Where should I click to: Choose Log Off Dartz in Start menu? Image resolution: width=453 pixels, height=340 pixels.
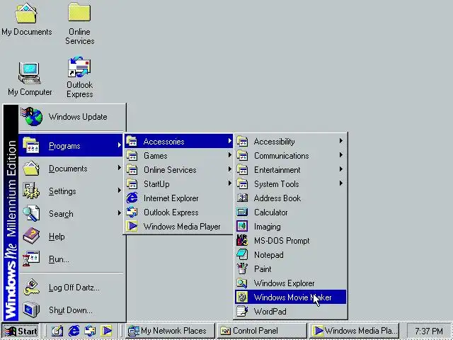[71, 288]
